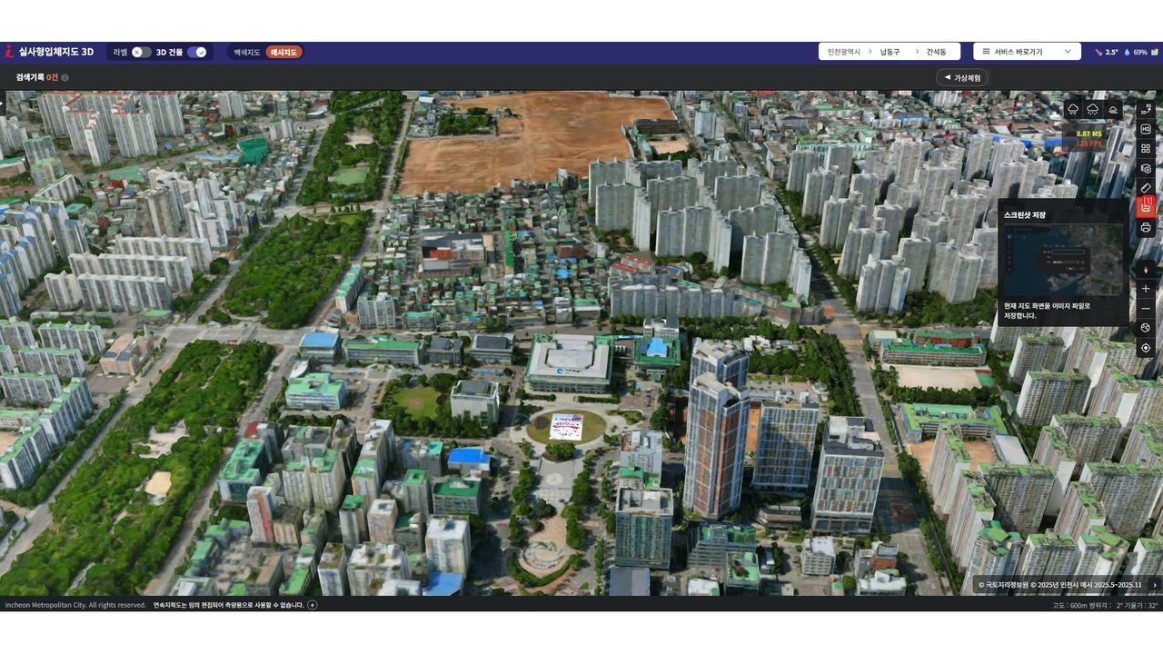Screen dimensions: 1163x654
Task: Toggle the snow weather effect
Action: pos(1092,110)
